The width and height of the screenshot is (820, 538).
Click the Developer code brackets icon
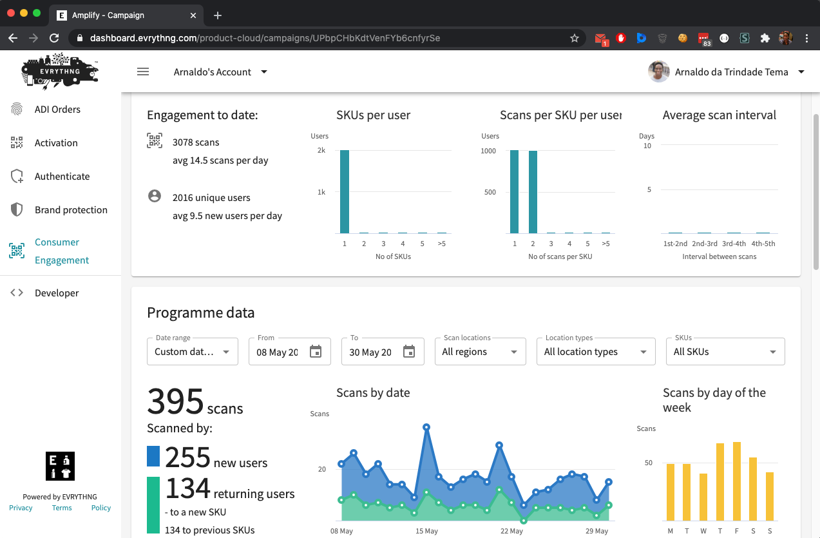17,293
